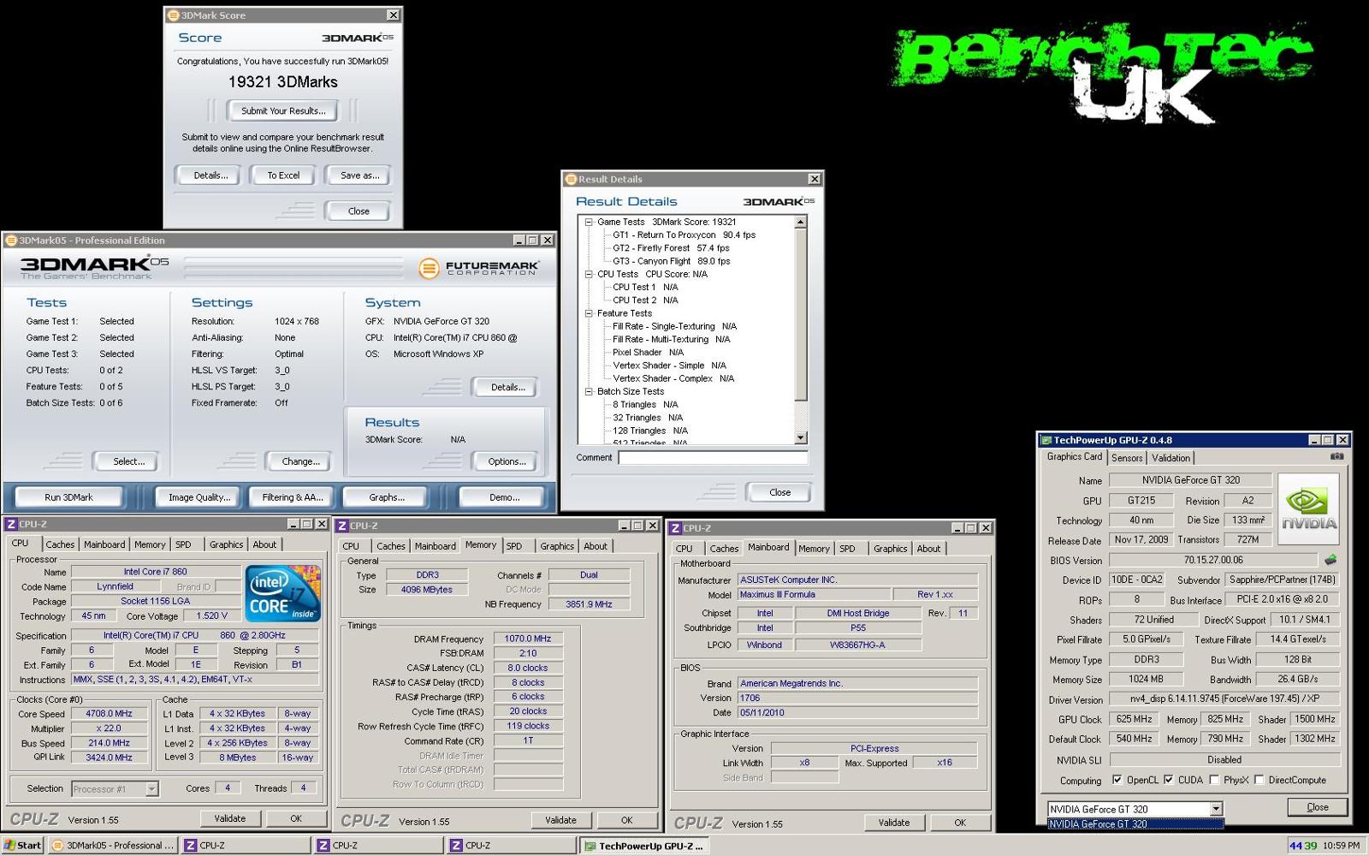Screen dimensions: 1369x856
Task: Open the Processor #1 selection dropdown
Action: pyautogui.click(x=151, y=789)
